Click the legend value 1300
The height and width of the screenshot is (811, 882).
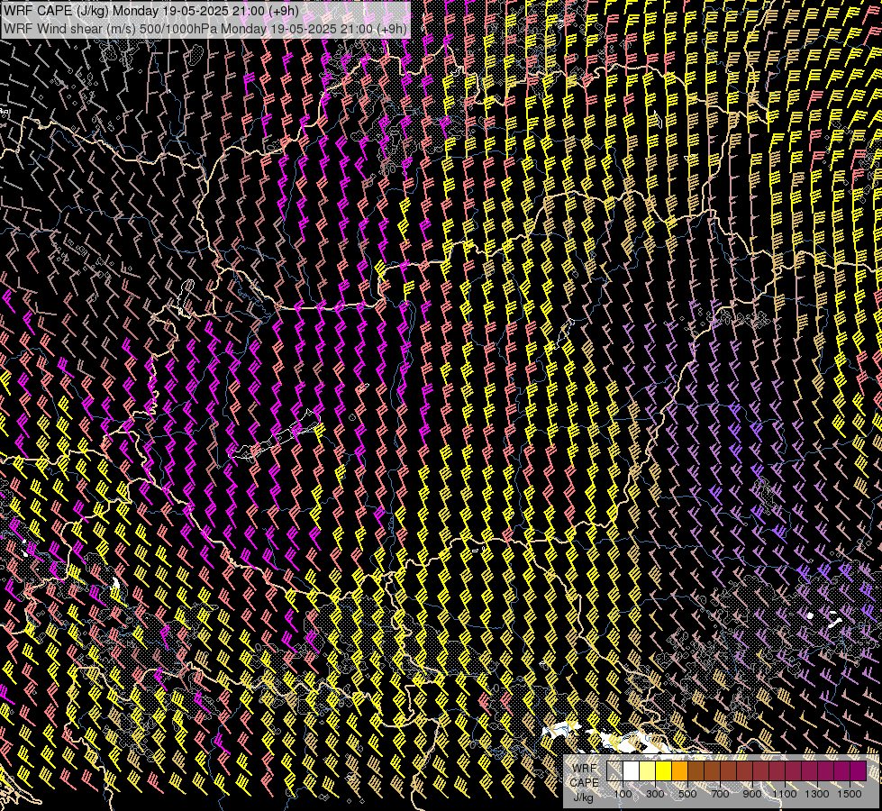[817, 794]
